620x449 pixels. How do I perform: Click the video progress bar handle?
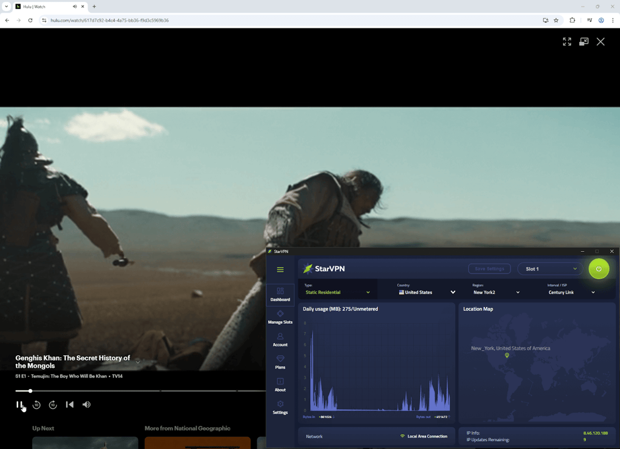click(x=30, y=391)
